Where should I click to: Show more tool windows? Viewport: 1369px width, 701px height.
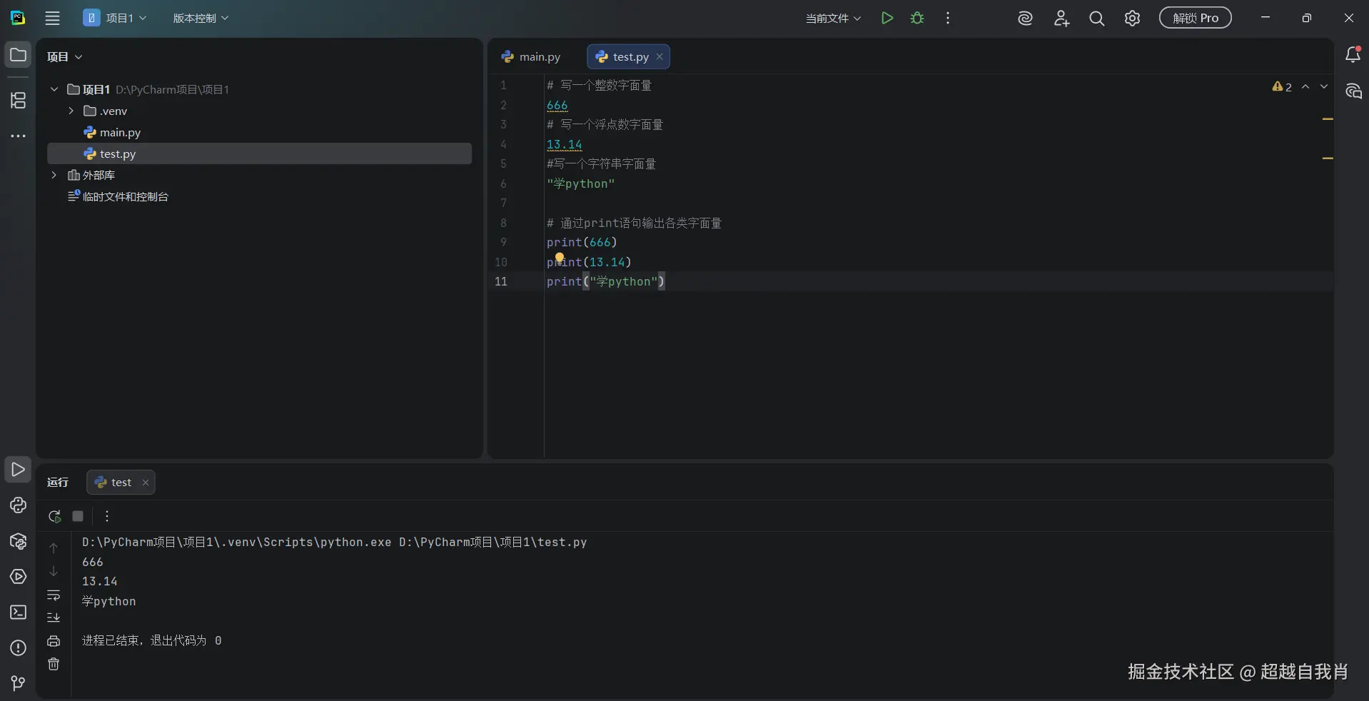(18, 136)
